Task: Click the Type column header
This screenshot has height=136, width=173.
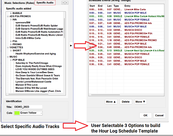Action: click(118, 6)
